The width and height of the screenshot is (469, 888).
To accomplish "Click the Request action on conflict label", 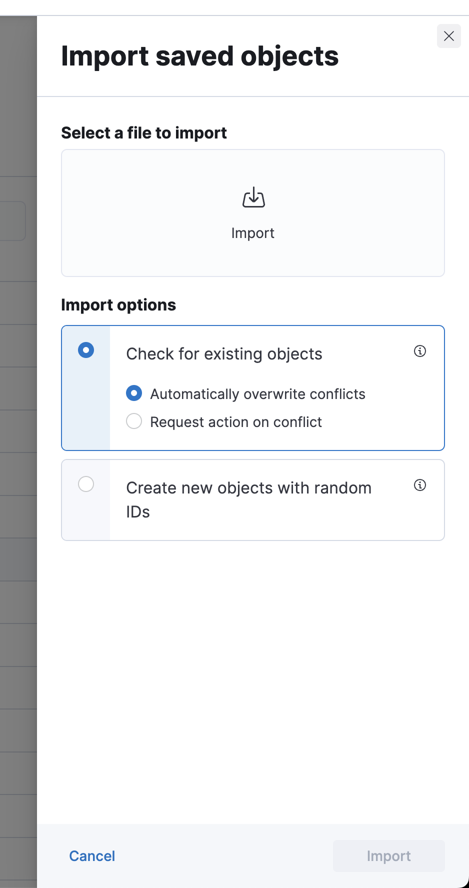I will 236,422.
